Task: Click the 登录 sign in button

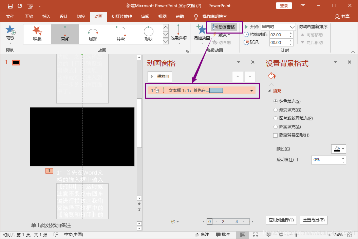Action: pyautogui.click(x=284, y=6)
